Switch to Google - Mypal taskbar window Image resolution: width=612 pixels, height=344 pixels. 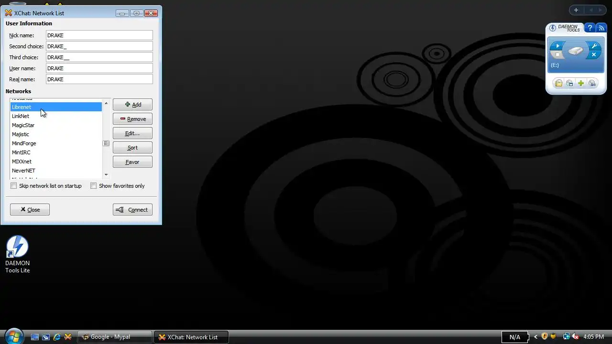115,337
